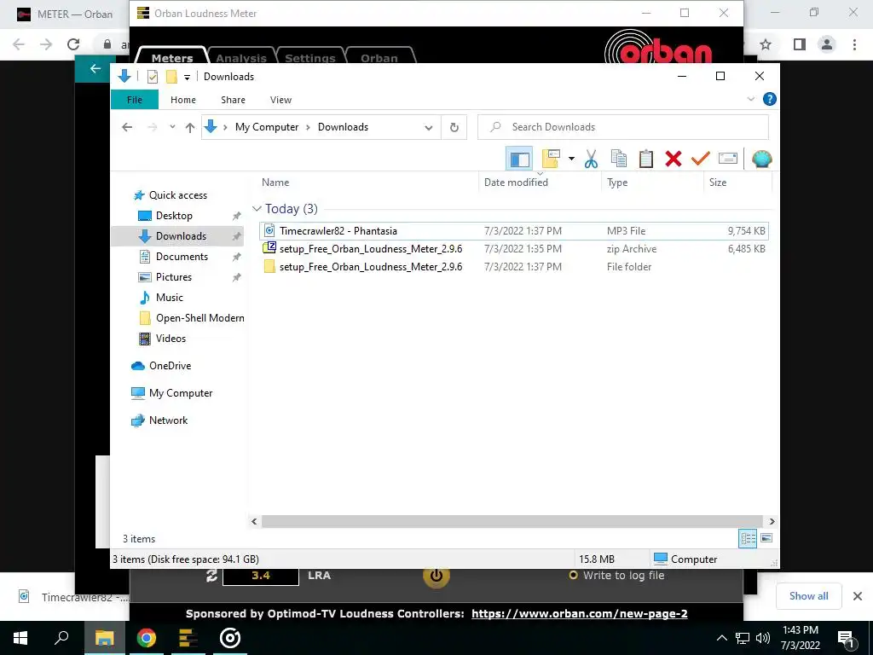
Task: Open OneDrive in the navigation pane
Action: (x=170, y=366)
